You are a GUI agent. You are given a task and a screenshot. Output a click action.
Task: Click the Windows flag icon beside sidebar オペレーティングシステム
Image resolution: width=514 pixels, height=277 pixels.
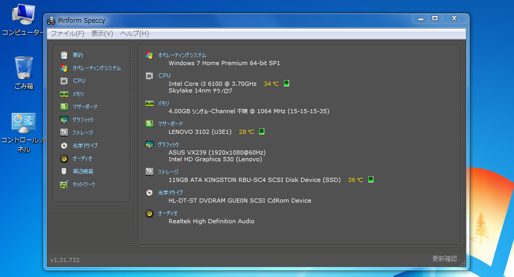click(64, 68)
